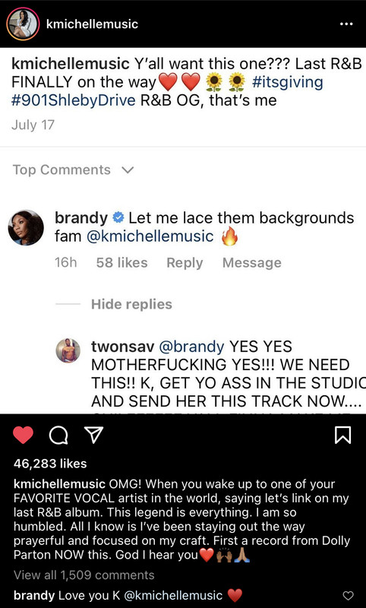Collapse thread with Hide replies

pos(131,305)
